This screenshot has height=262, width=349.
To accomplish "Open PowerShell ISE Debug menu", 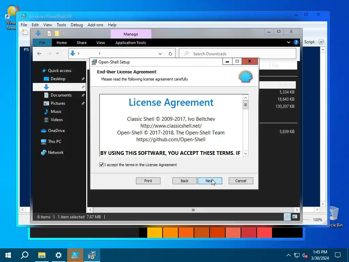I will pos(77,25).
